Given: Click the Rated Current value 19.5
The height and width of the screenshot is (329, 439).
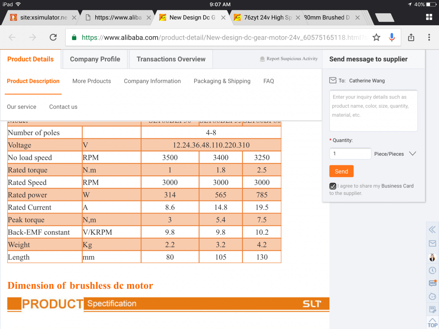Looking at the screenshot, I should (262, 207).
